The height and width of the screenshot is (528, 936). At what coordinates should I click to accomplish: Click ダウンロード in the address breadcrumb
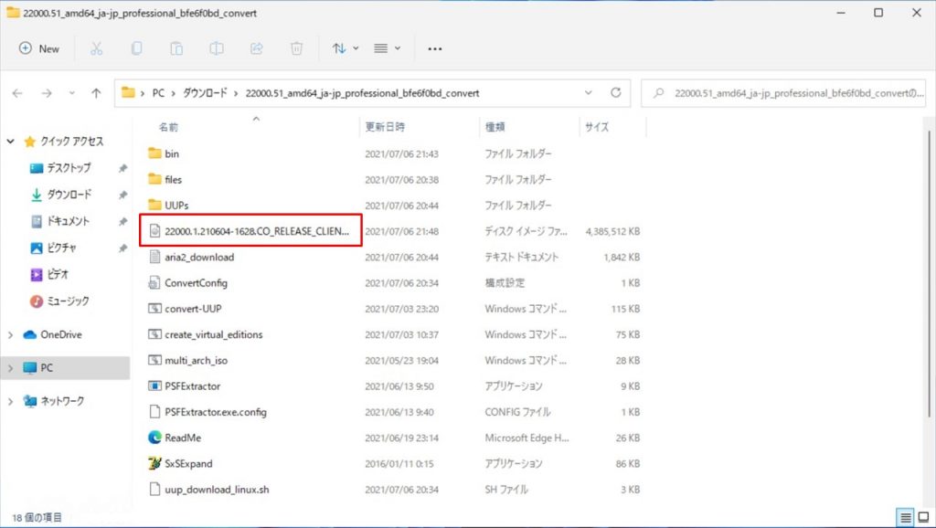click(x=205, y=93)
